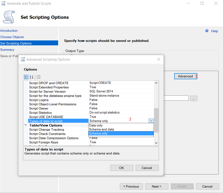Click the browse ellipsis button
Screen dimensions: 223x193
tap(194, 98)
